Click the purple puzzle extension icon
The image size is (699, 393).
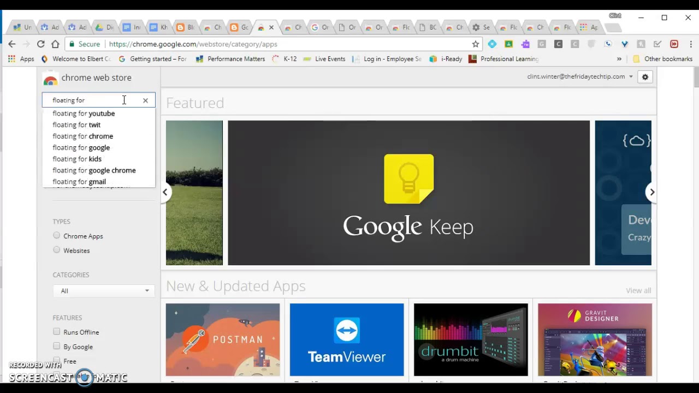tap(525, 44)
